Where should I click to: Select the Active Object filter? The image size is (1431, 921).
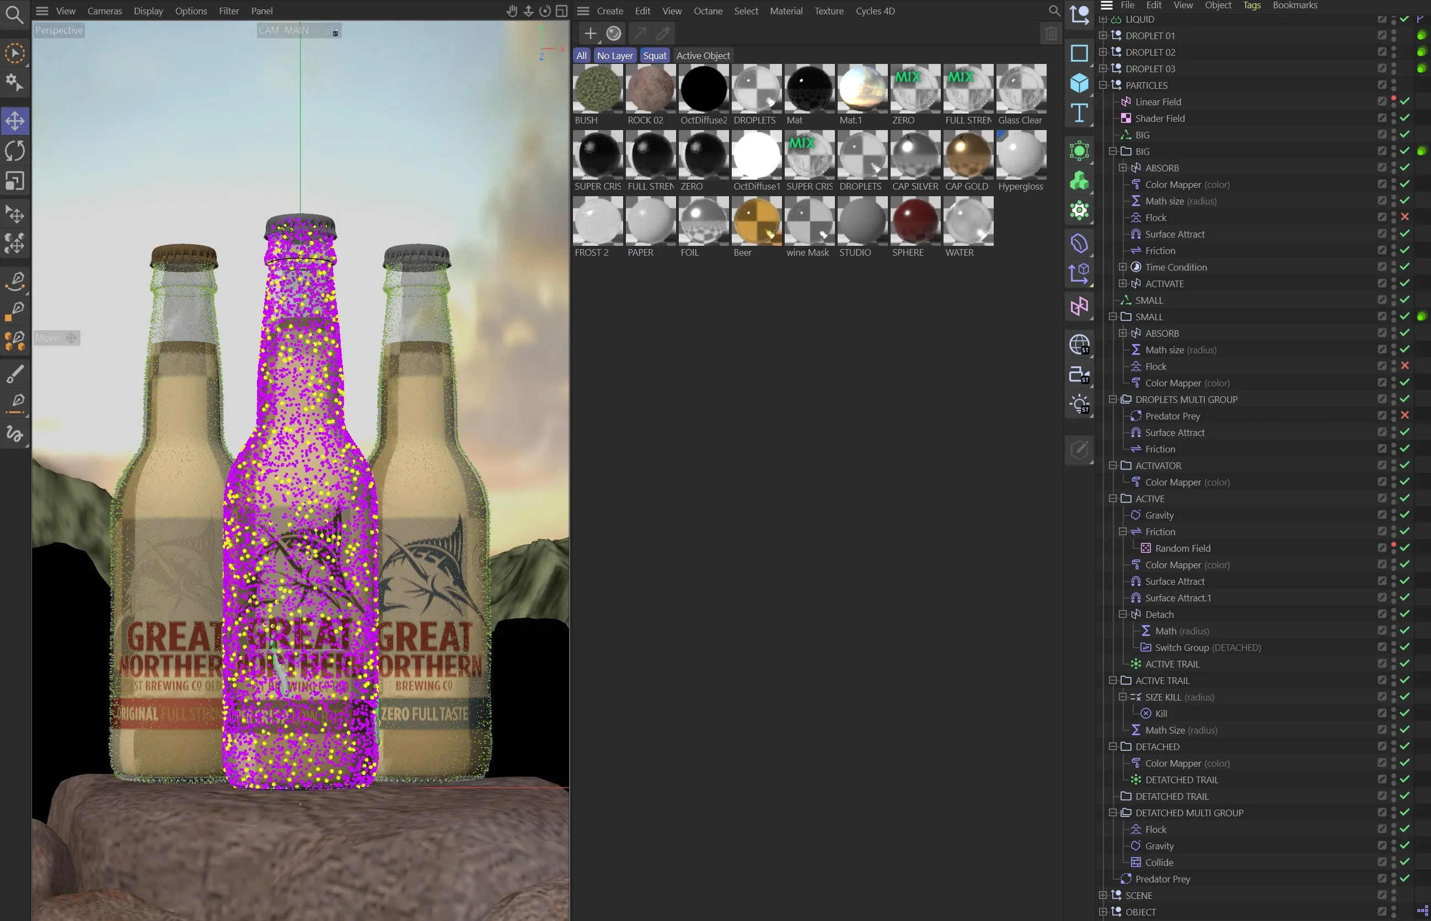click(703, 56)
